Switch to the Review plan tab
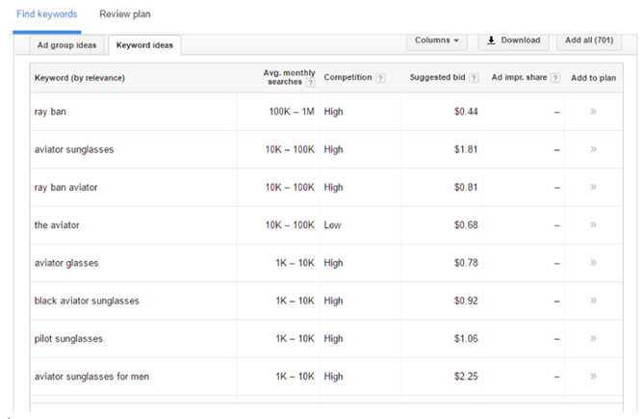Image resolution: width=644 pixels, height=419 pixels. click(x=124, y=14)
